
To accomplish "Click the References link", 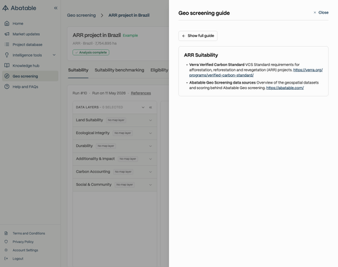I will (141, 93).
